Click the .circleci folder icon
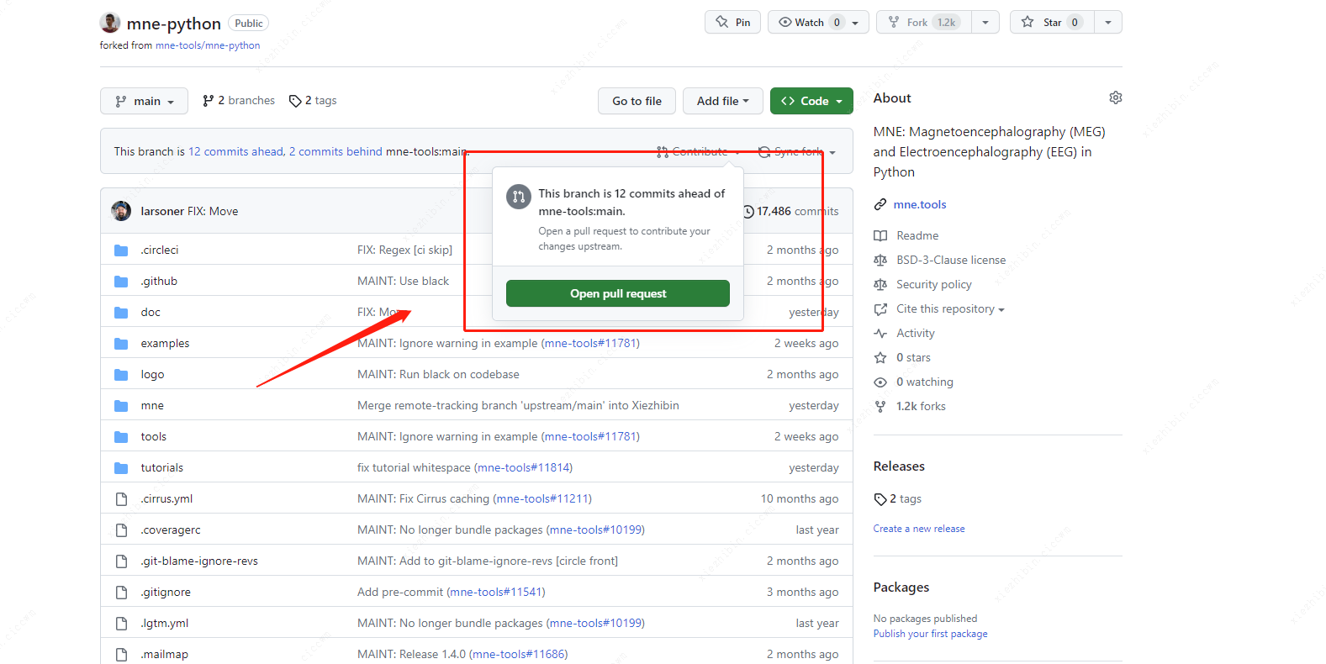The image size is (1326, 664). 121,250
